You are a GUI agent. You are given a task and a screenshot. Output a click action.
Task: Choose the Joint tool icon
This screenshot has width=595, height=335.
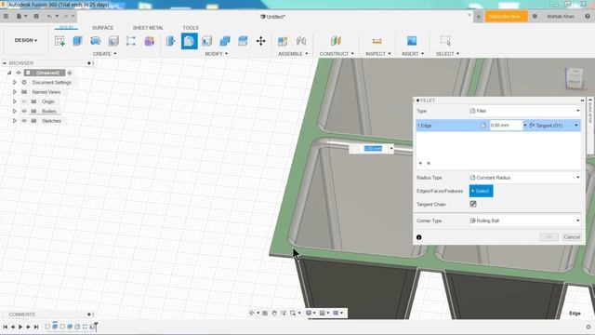pyautogui.click(x=301, y=41)
